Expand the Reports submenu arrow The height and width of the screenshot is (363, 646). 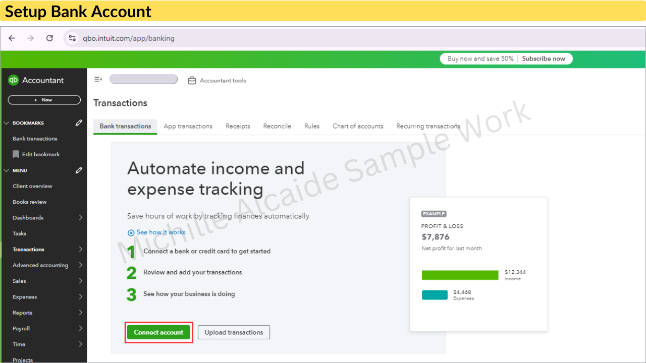click(x=80, y=313)
